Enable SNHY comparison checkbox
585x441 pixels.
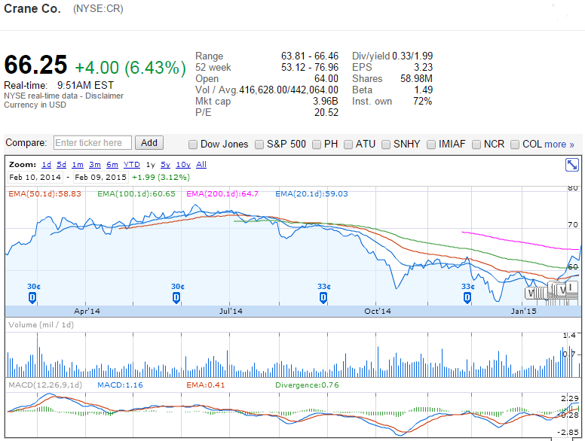tap(386, 144)
